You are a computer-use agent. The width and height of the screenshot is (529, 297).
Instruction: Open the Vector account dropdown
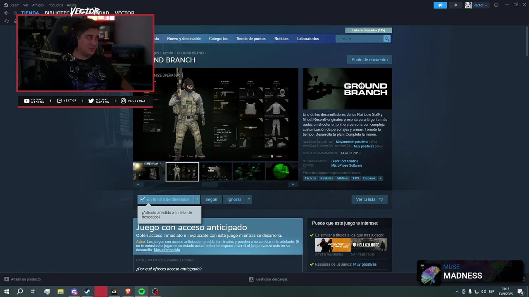480,5
